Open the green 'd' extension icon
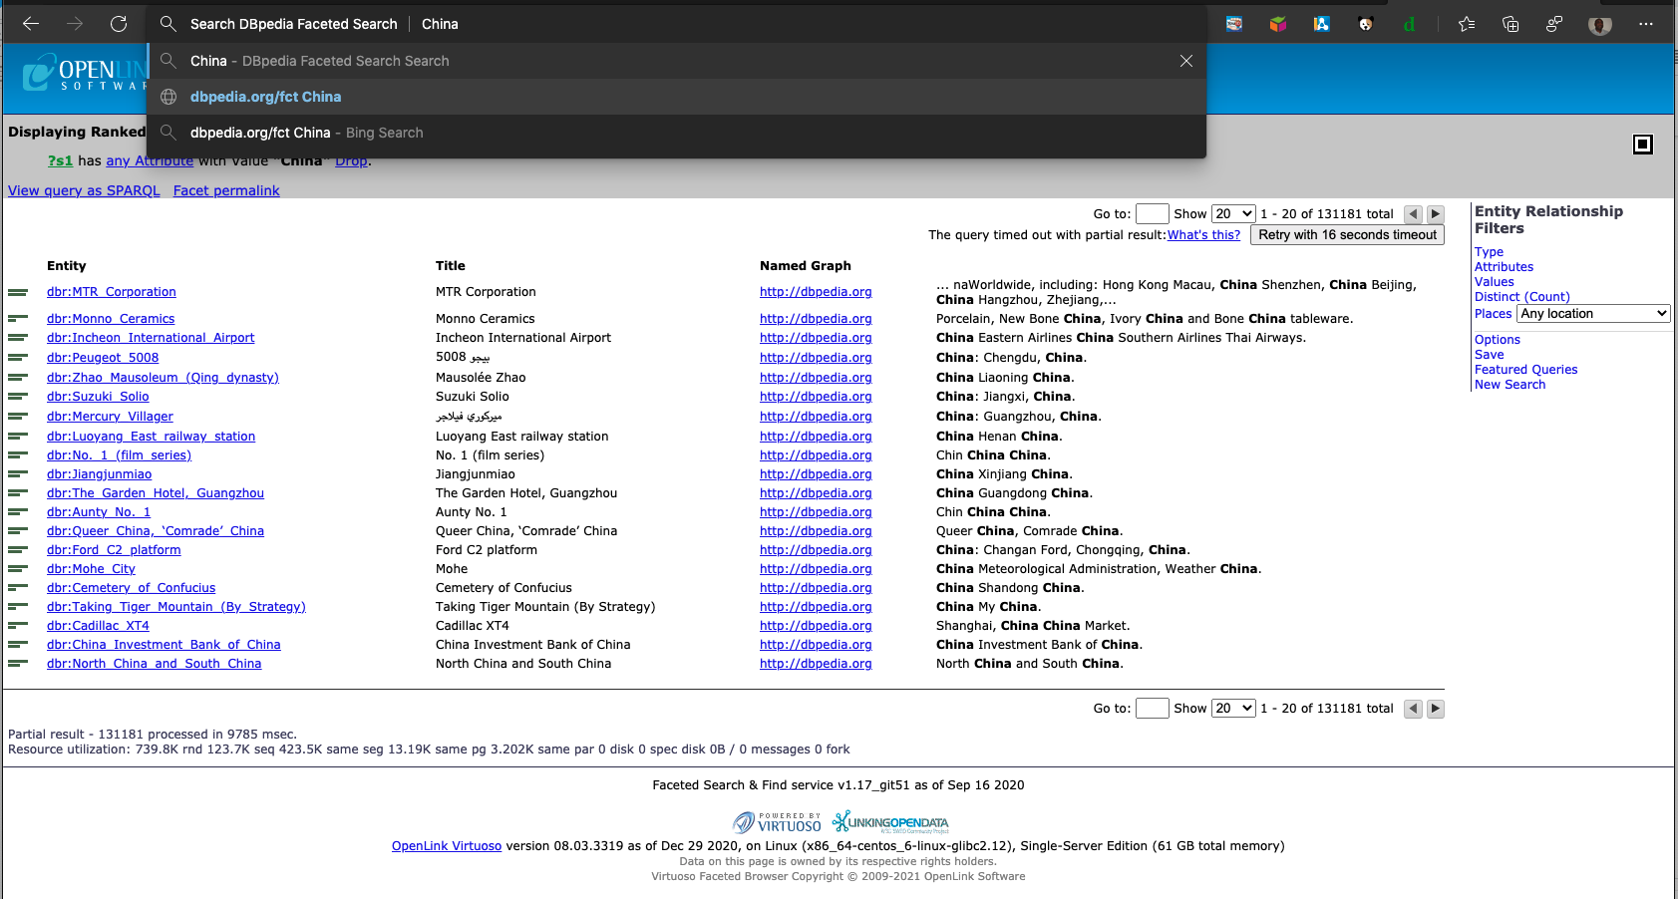The image size is (1678, 899). [x=1409, y=24]
